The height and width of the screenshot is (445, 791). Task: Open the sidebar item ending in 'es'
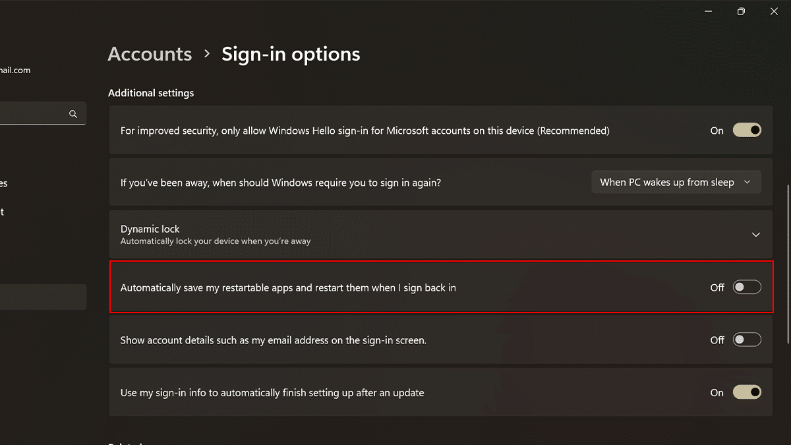(3, 183)
